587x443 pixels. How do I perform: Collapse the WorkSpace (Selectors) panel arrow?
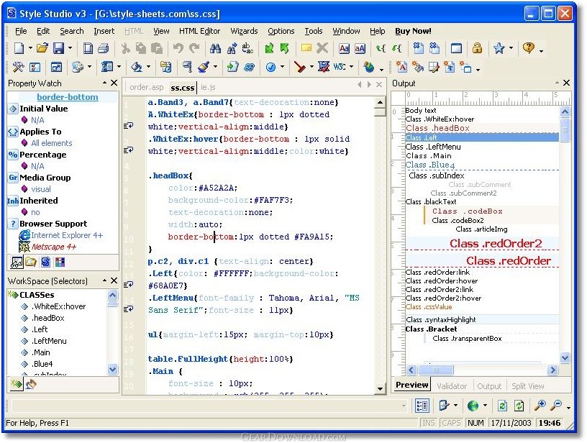click(105, 280)
